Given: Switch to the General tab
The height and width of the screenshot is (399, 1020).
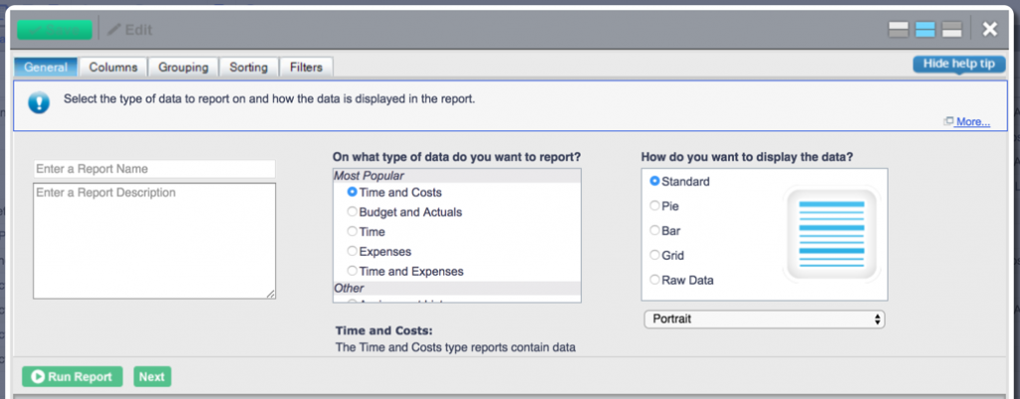Looking at the screenshot, I should pyautogui.click(x=46, y=67).
